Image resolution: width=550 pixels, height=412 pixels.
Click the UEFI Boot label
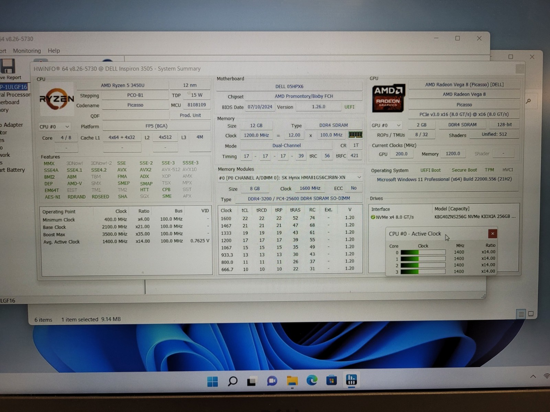430,170
